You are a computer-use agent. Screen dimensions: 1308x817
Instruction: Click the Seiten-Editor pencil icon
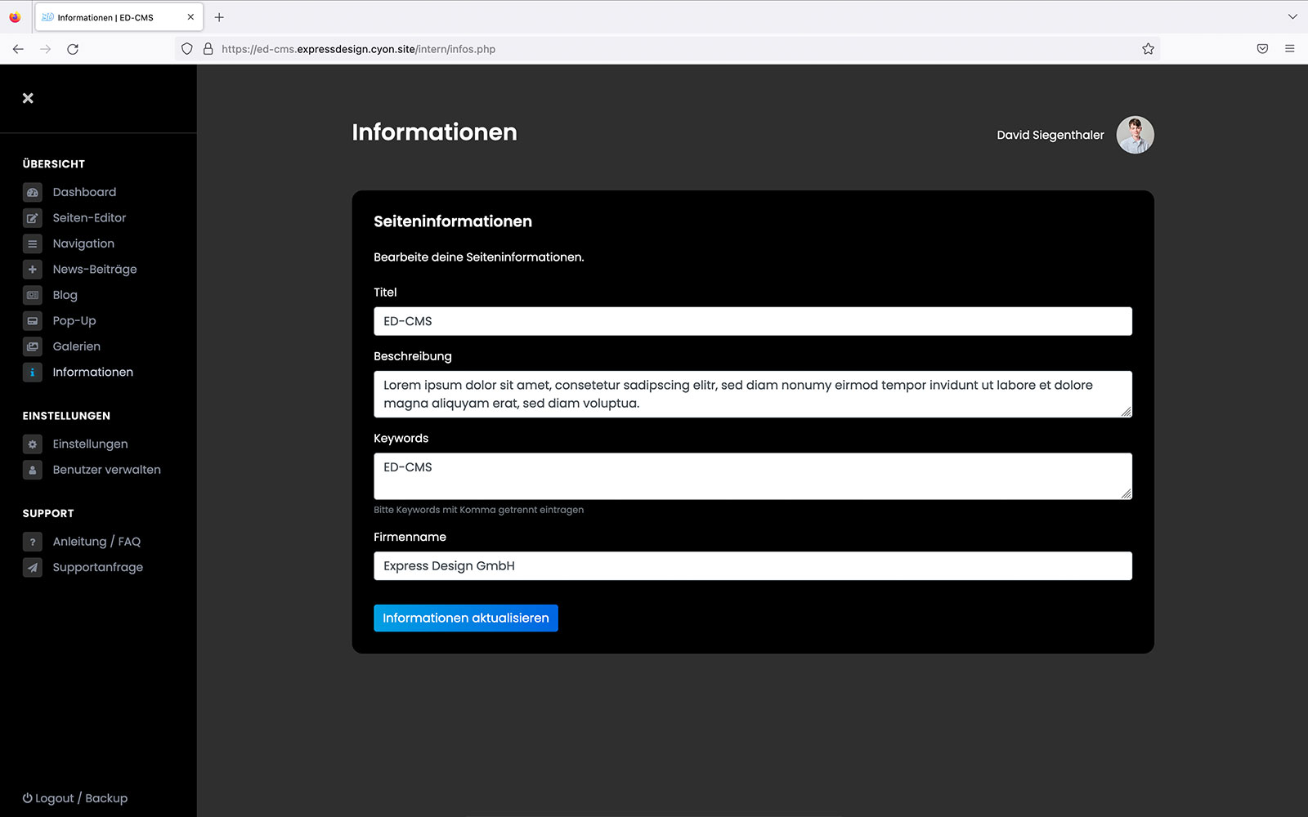point(33,218)
